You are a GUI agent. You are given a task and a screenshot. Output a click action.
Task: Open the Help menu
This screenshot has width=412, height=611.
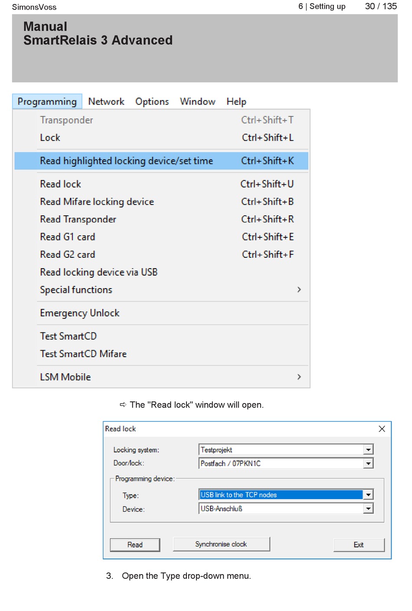coord(236,102)
